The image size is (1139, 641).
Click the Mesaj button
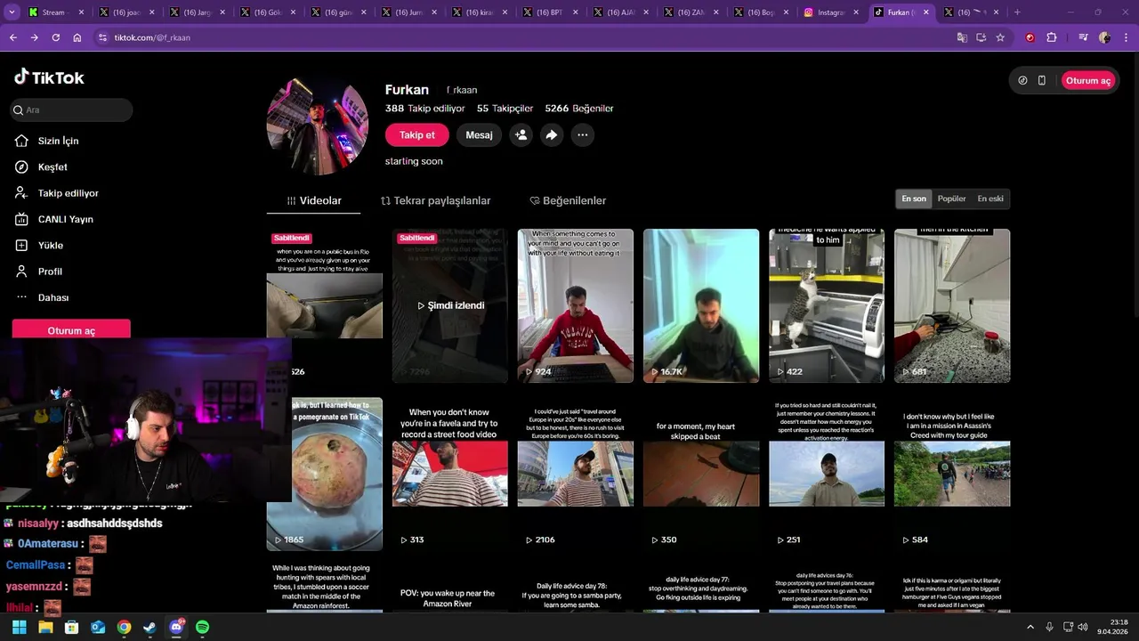point(479,134)
